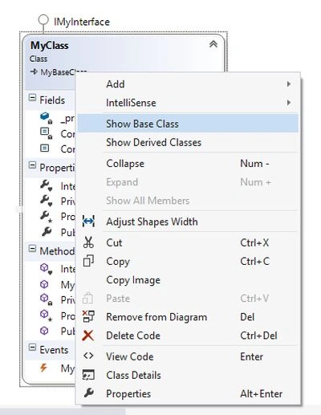Choose Show Derived Classes

(x=188, y=142)
